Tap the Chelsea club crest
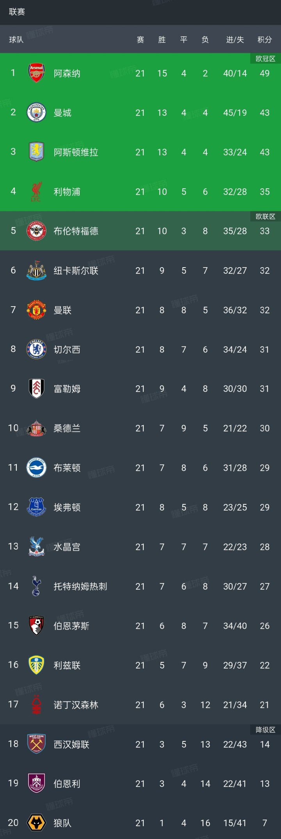 [x=36, y=349]
